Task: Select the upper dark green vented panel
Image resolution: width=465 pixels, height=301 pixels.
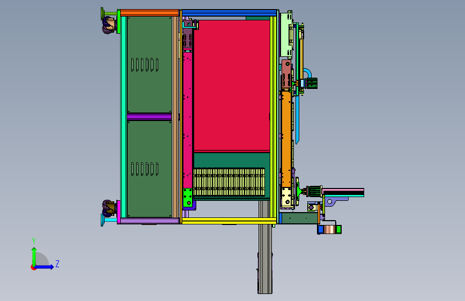Action: [150, 64]
